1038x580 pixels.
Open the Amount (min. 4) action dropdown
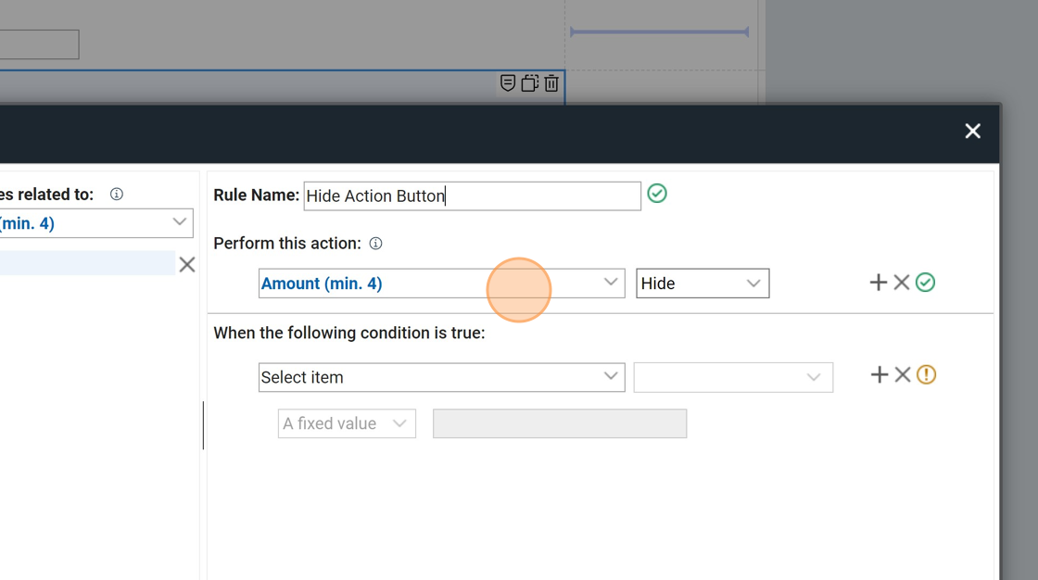[x=441, y=284]
